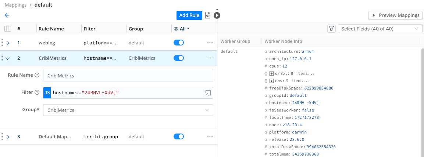
Task: Click the isSaasWorker false value
Action: (308, 110)
